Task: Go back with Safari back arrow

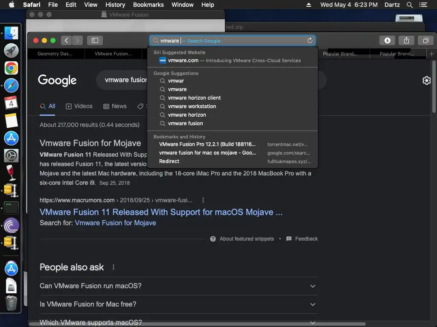Action: point(66,40)
